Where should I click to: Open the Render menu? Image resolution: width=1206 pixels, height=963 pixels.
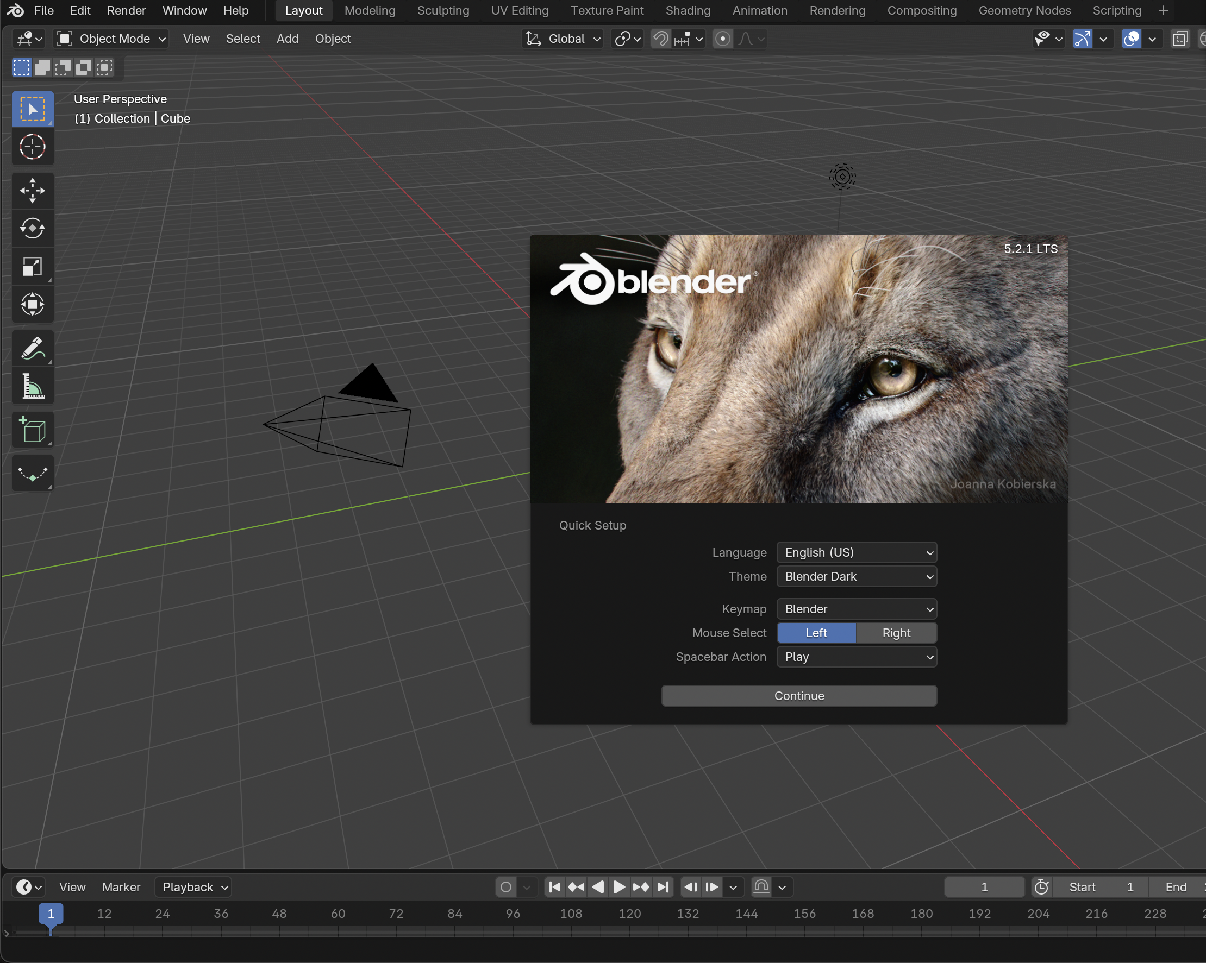point(126,11)
